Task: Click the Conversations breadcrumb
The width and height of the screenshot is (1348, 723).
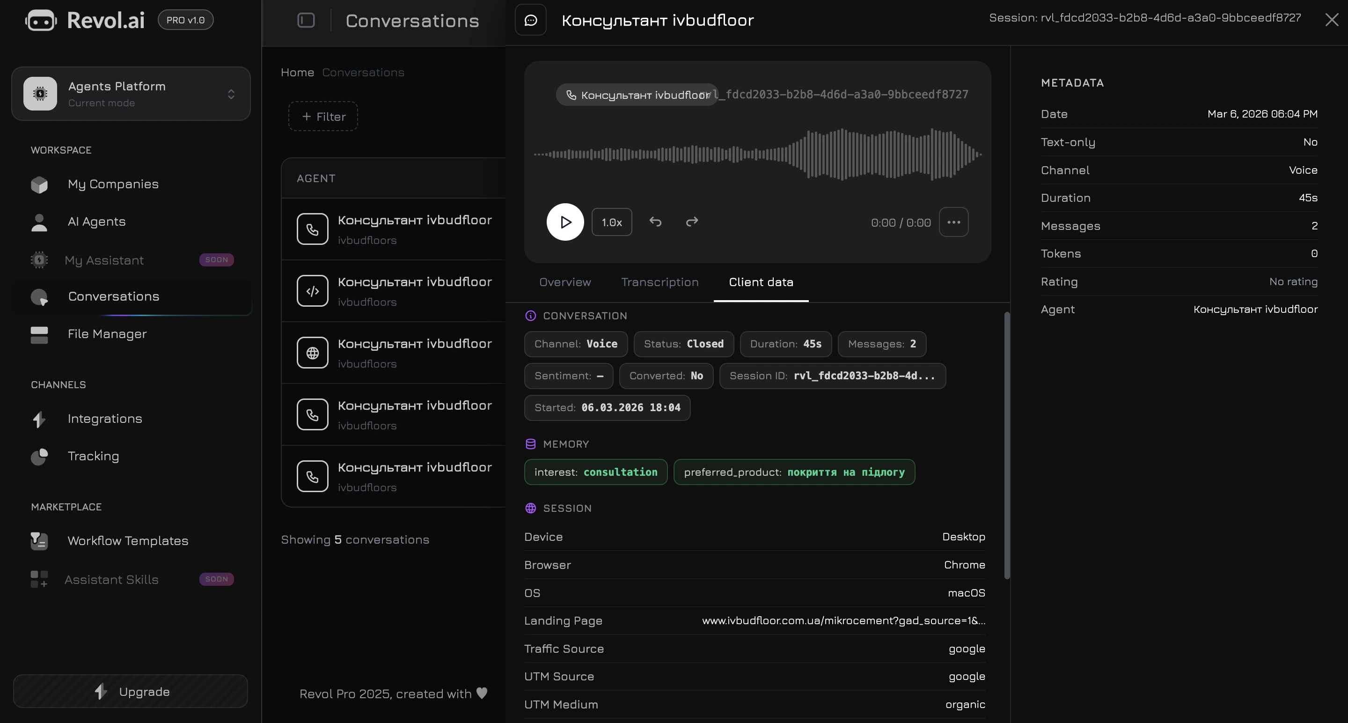Action: (363, 72)
